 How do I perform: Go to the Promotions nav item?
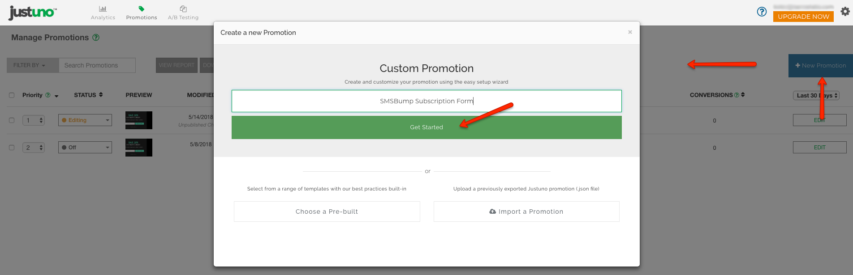[x=142, y=13]
